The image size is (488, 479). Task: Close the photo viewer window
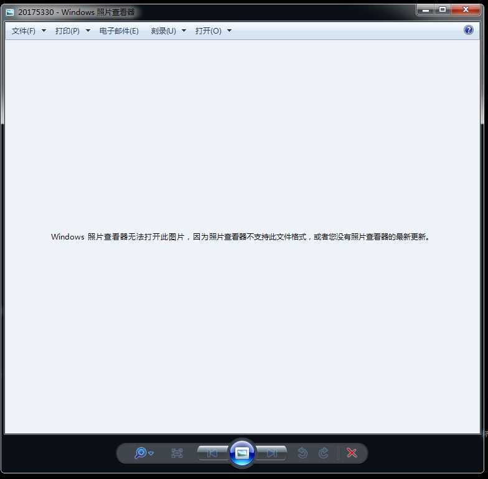tap(466, 10)
